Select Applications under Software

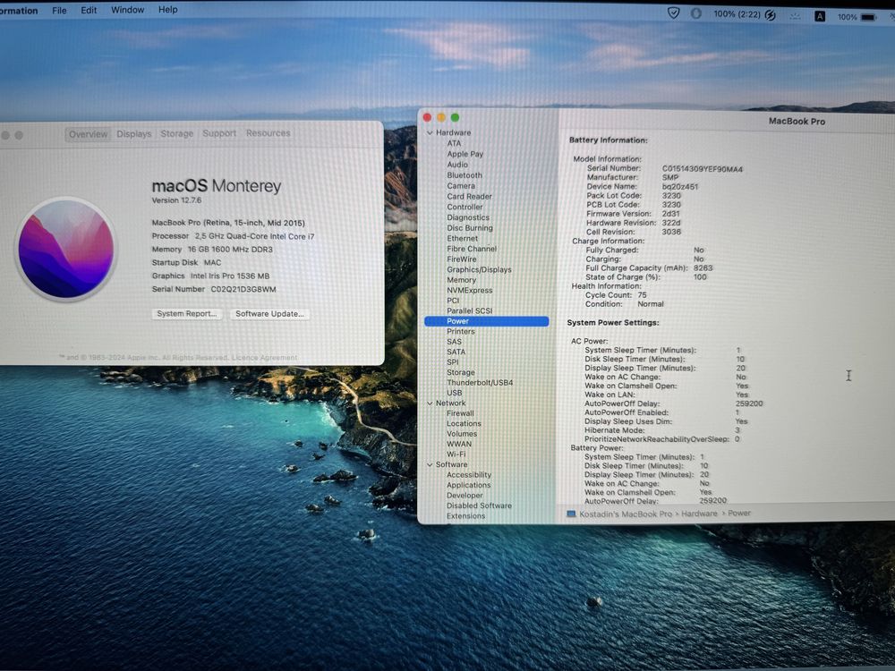[469, 486]
